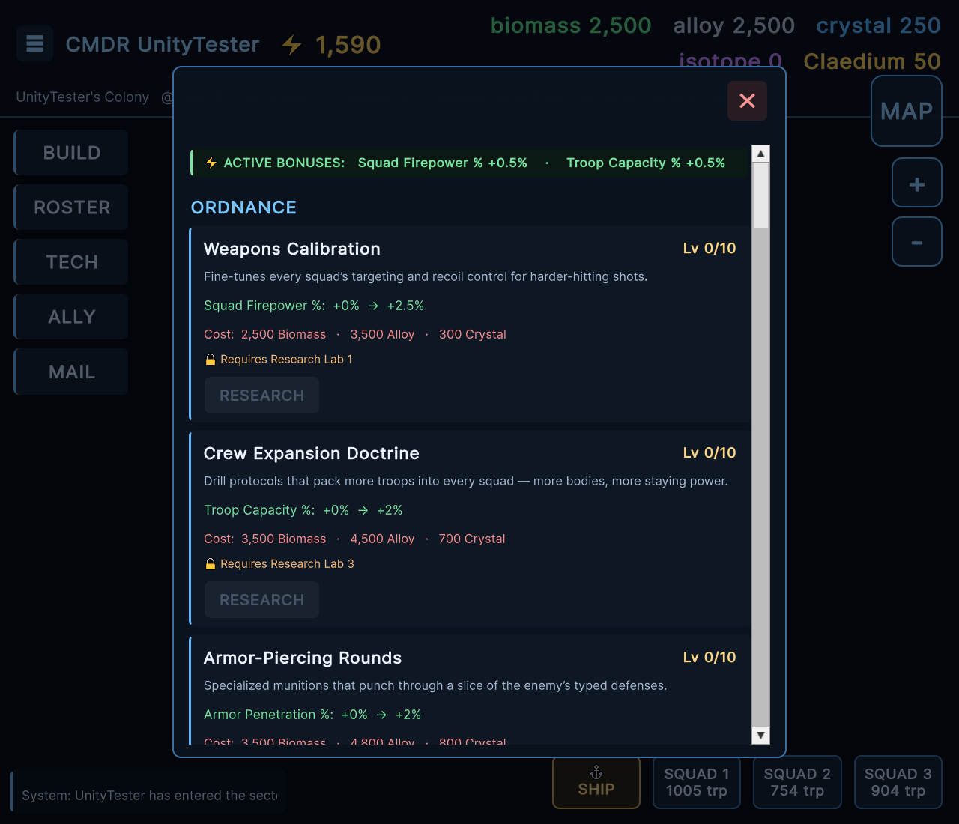Click 'Troop Capacity %: +0% → +2%' stat
Viewport: 959px width, 824px height.
tap(303, 510)
